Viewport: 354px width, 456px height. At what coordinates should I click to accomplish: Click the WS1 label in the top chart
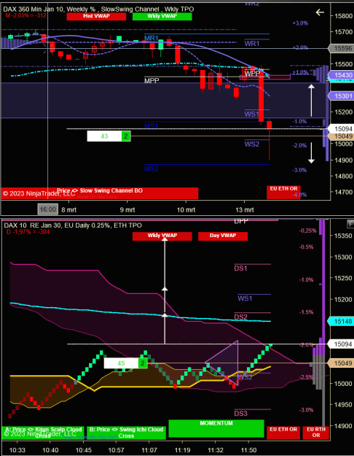pyautogui.click(x=251, y=114)
